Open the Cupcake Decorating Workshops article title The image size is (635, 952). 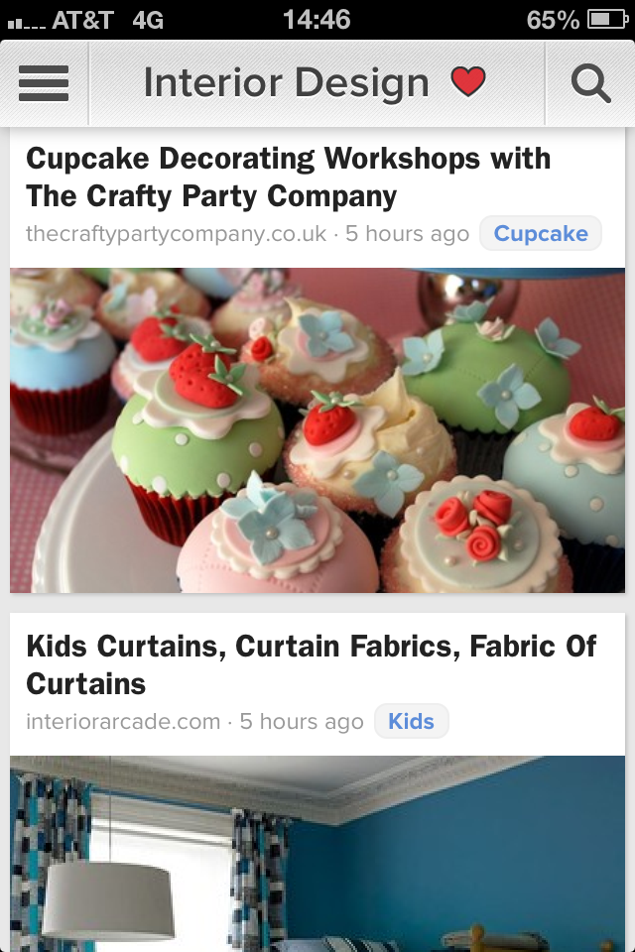pyautogui.click(x=289, y=178)
